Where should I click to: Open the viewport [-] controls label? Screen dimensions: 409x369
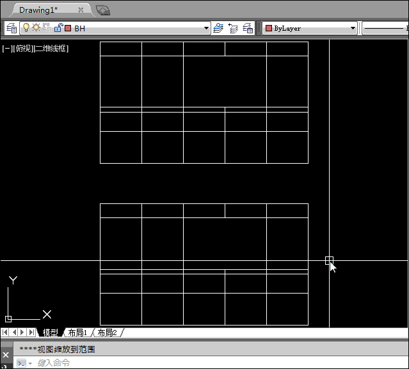click(x=6, y=49)
